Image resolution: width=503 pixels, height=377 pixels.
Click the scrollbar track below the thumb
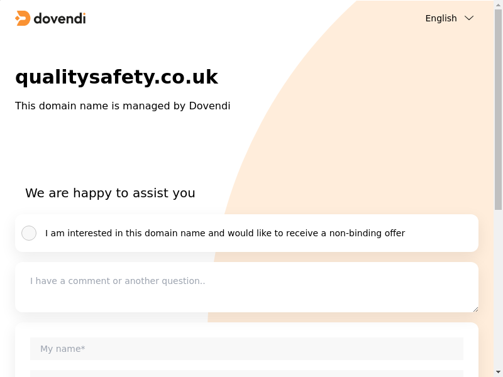pyautogui.click(x=498, y=289)
